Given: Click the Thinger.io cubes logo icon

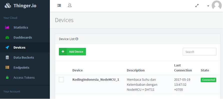Looking at the screenshot, I should pos(8,6).
